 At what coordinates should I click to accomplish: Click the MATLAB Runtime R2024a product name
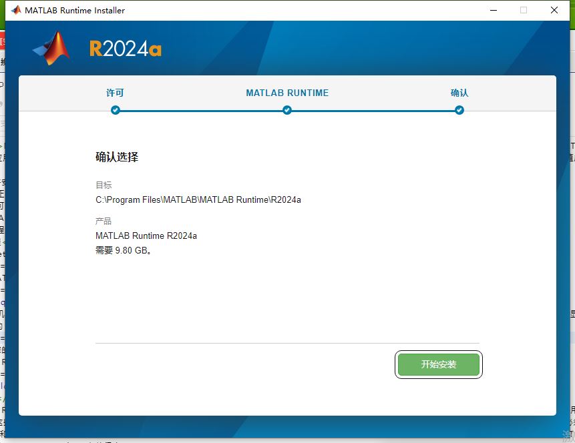146,236
